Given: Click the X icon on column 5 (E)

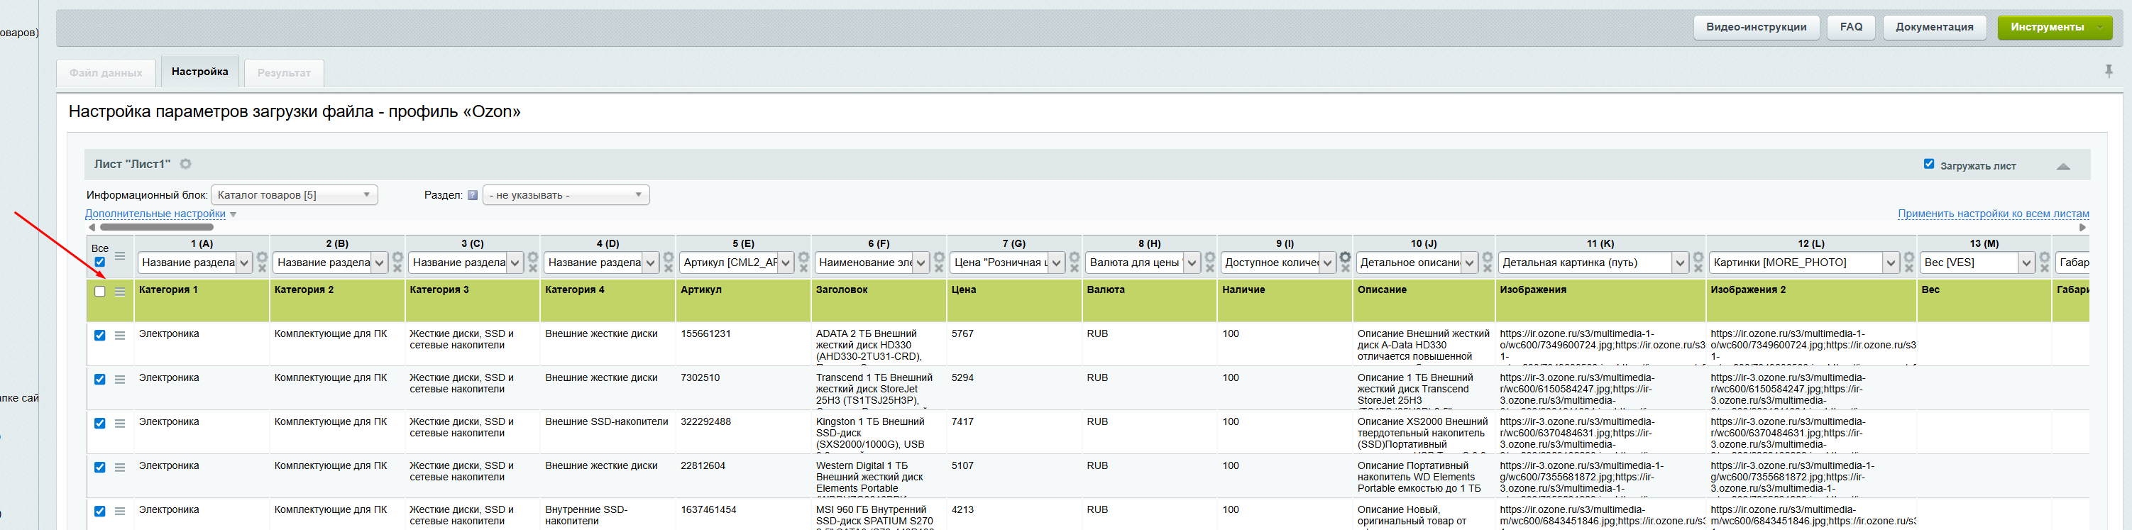Looking at the screenshot, I should [803, 268].
